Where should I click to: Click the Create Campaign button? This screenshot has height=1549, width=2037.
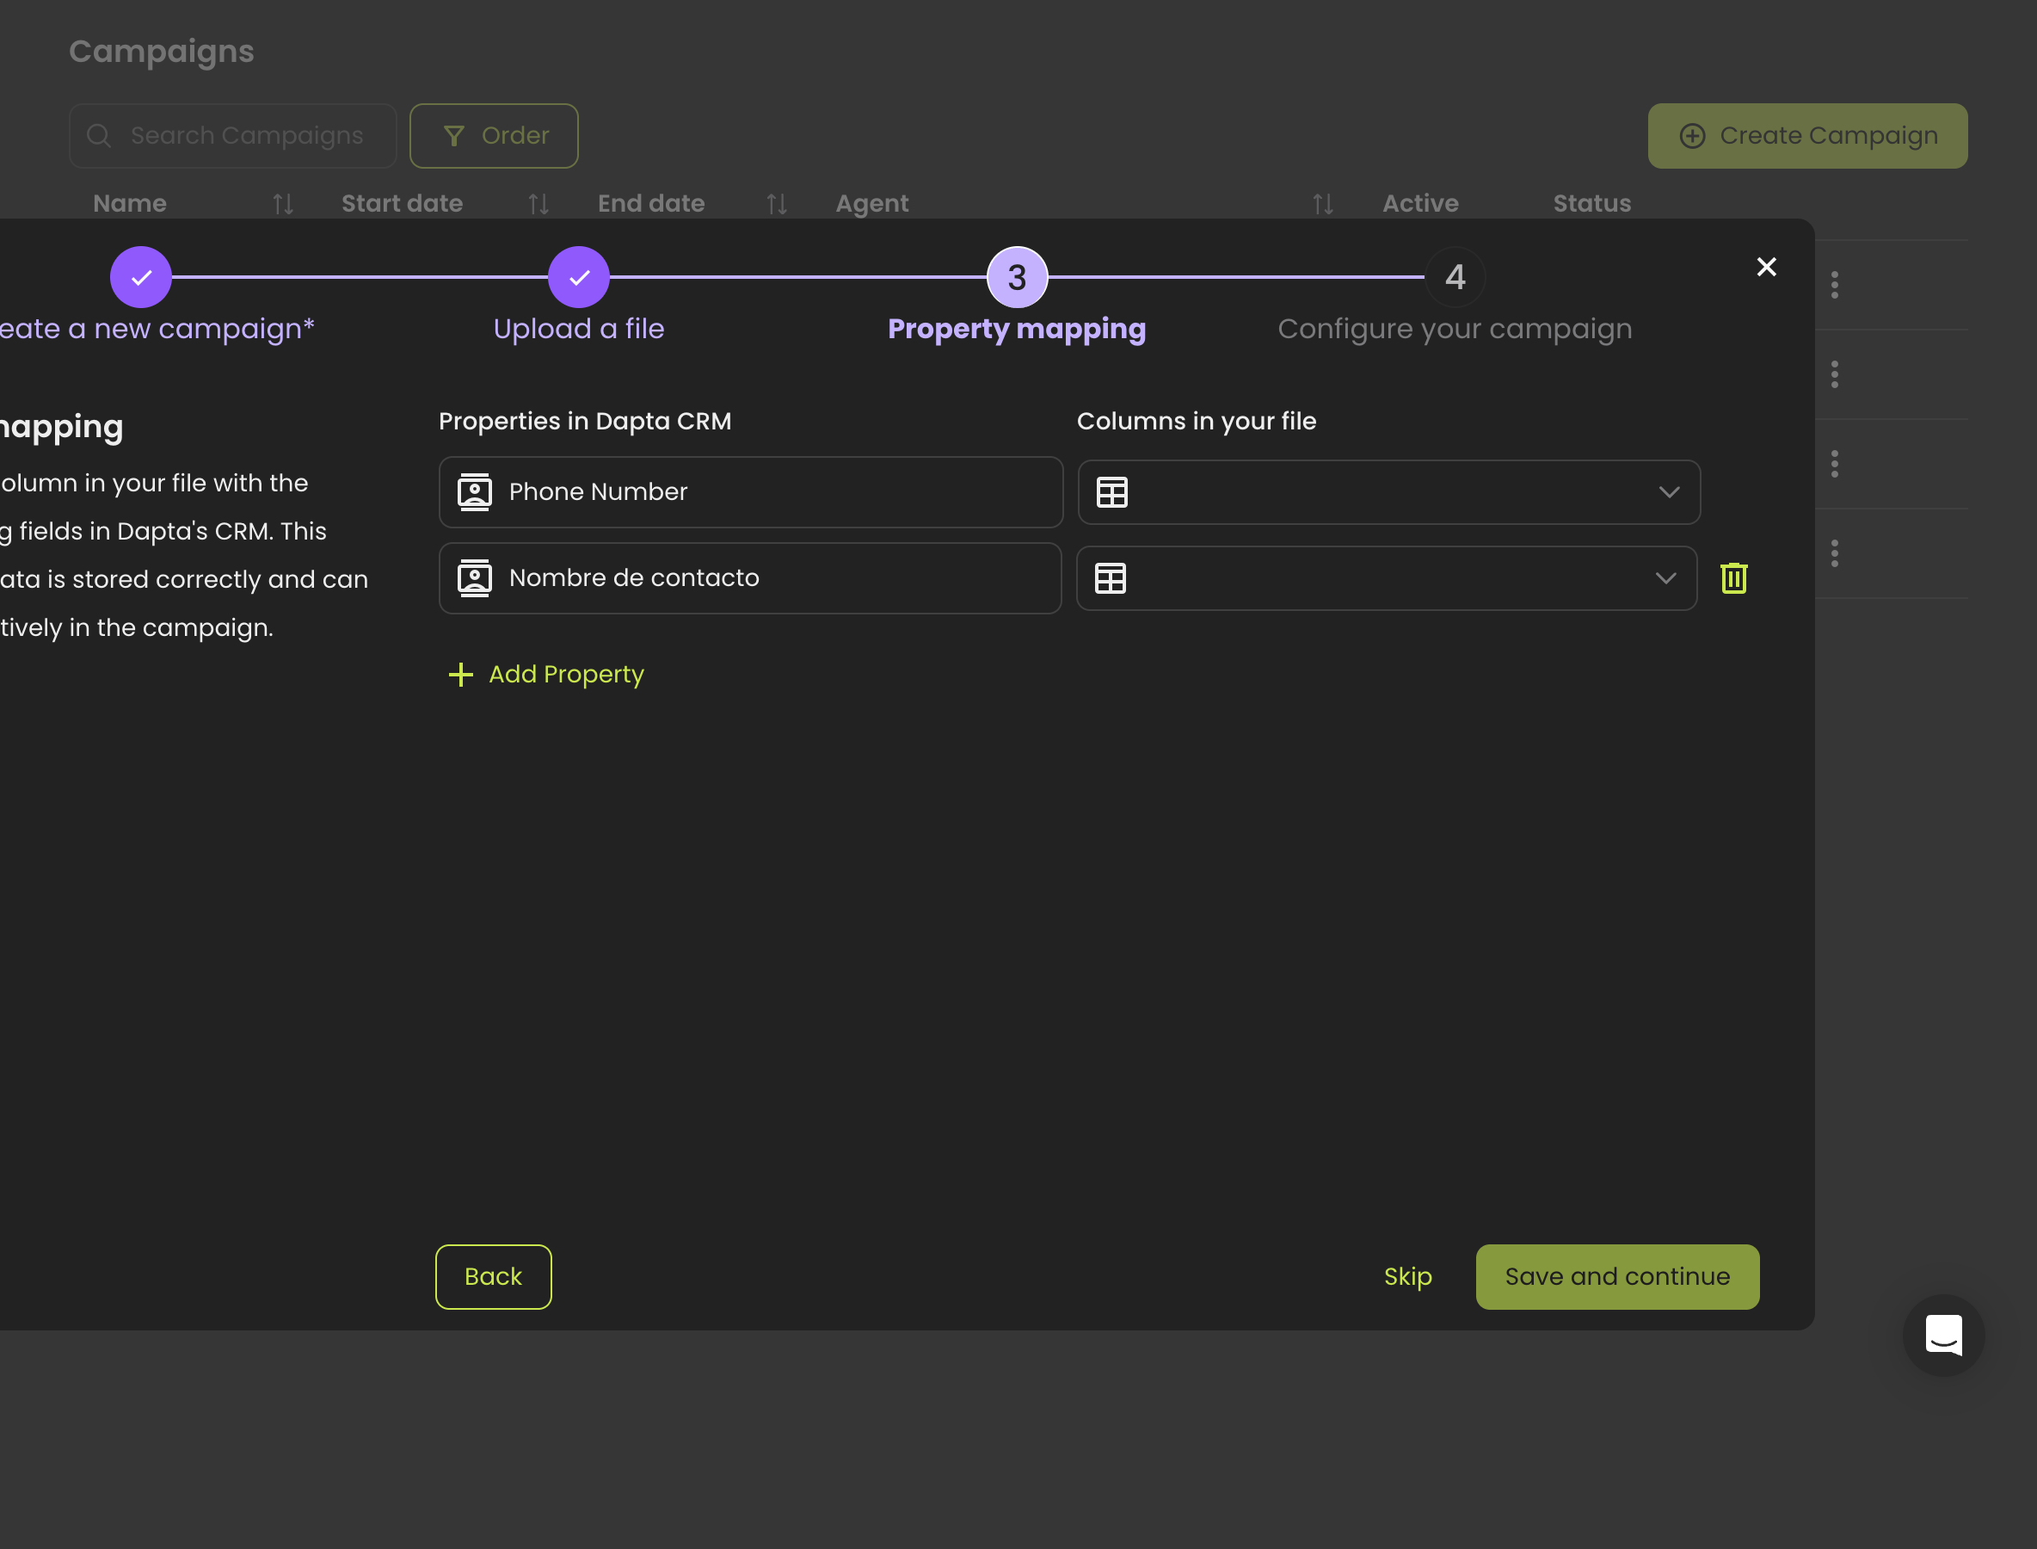click(x=1806, y=137)
